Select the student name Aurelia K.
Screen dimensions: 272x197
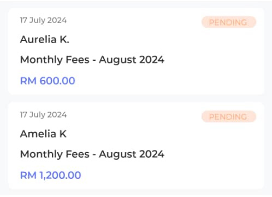45,39
